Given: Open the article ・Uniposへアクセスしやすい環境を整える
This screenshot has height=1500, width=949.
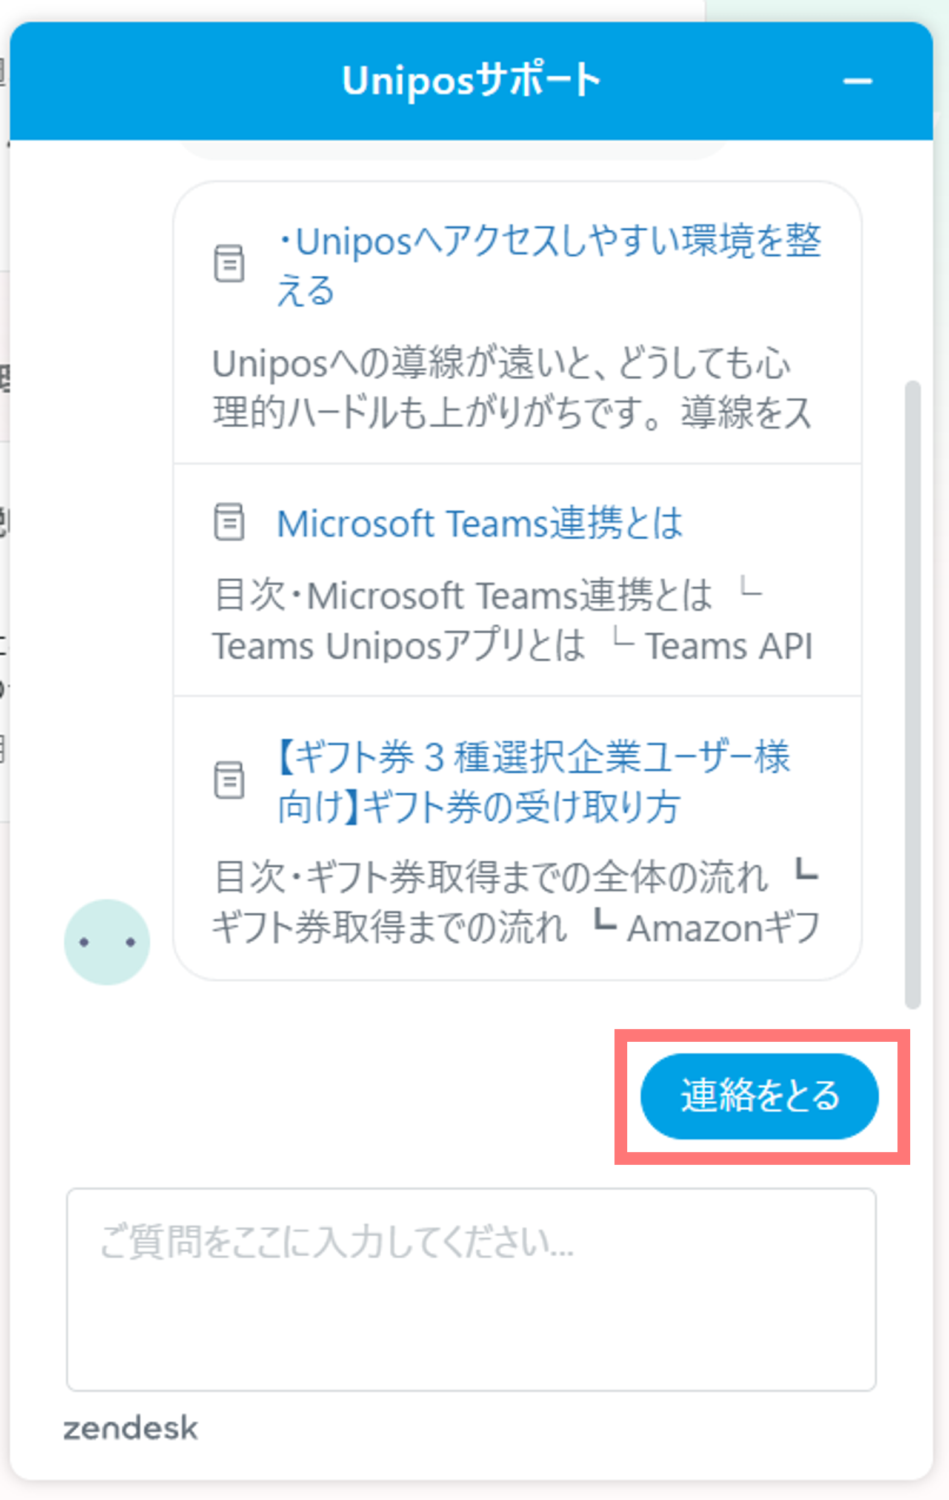Looking at the screenshot, I should pyautogui.click(x=548, y=265).
